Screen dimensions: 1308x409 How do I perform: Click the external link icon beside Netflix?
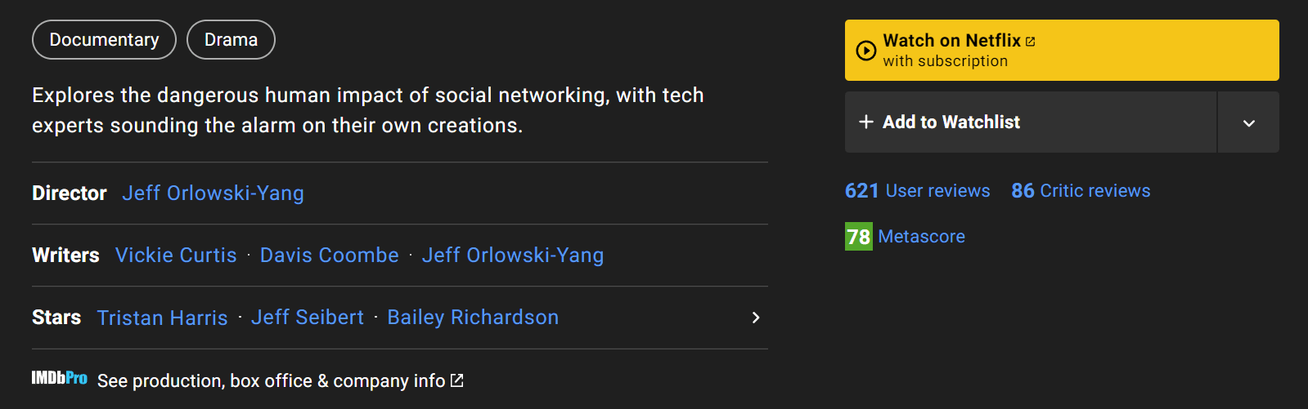1031,42
